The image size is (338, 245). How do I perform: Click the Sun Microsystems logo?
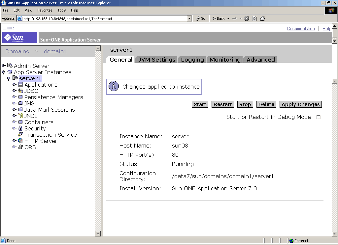(19, 38)
